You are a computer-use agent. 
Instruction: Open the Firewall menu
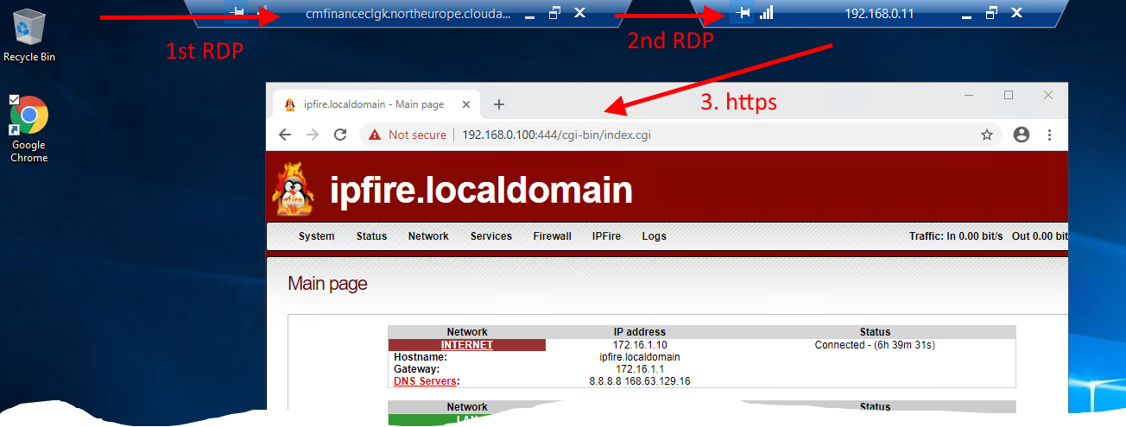(552, 236)
